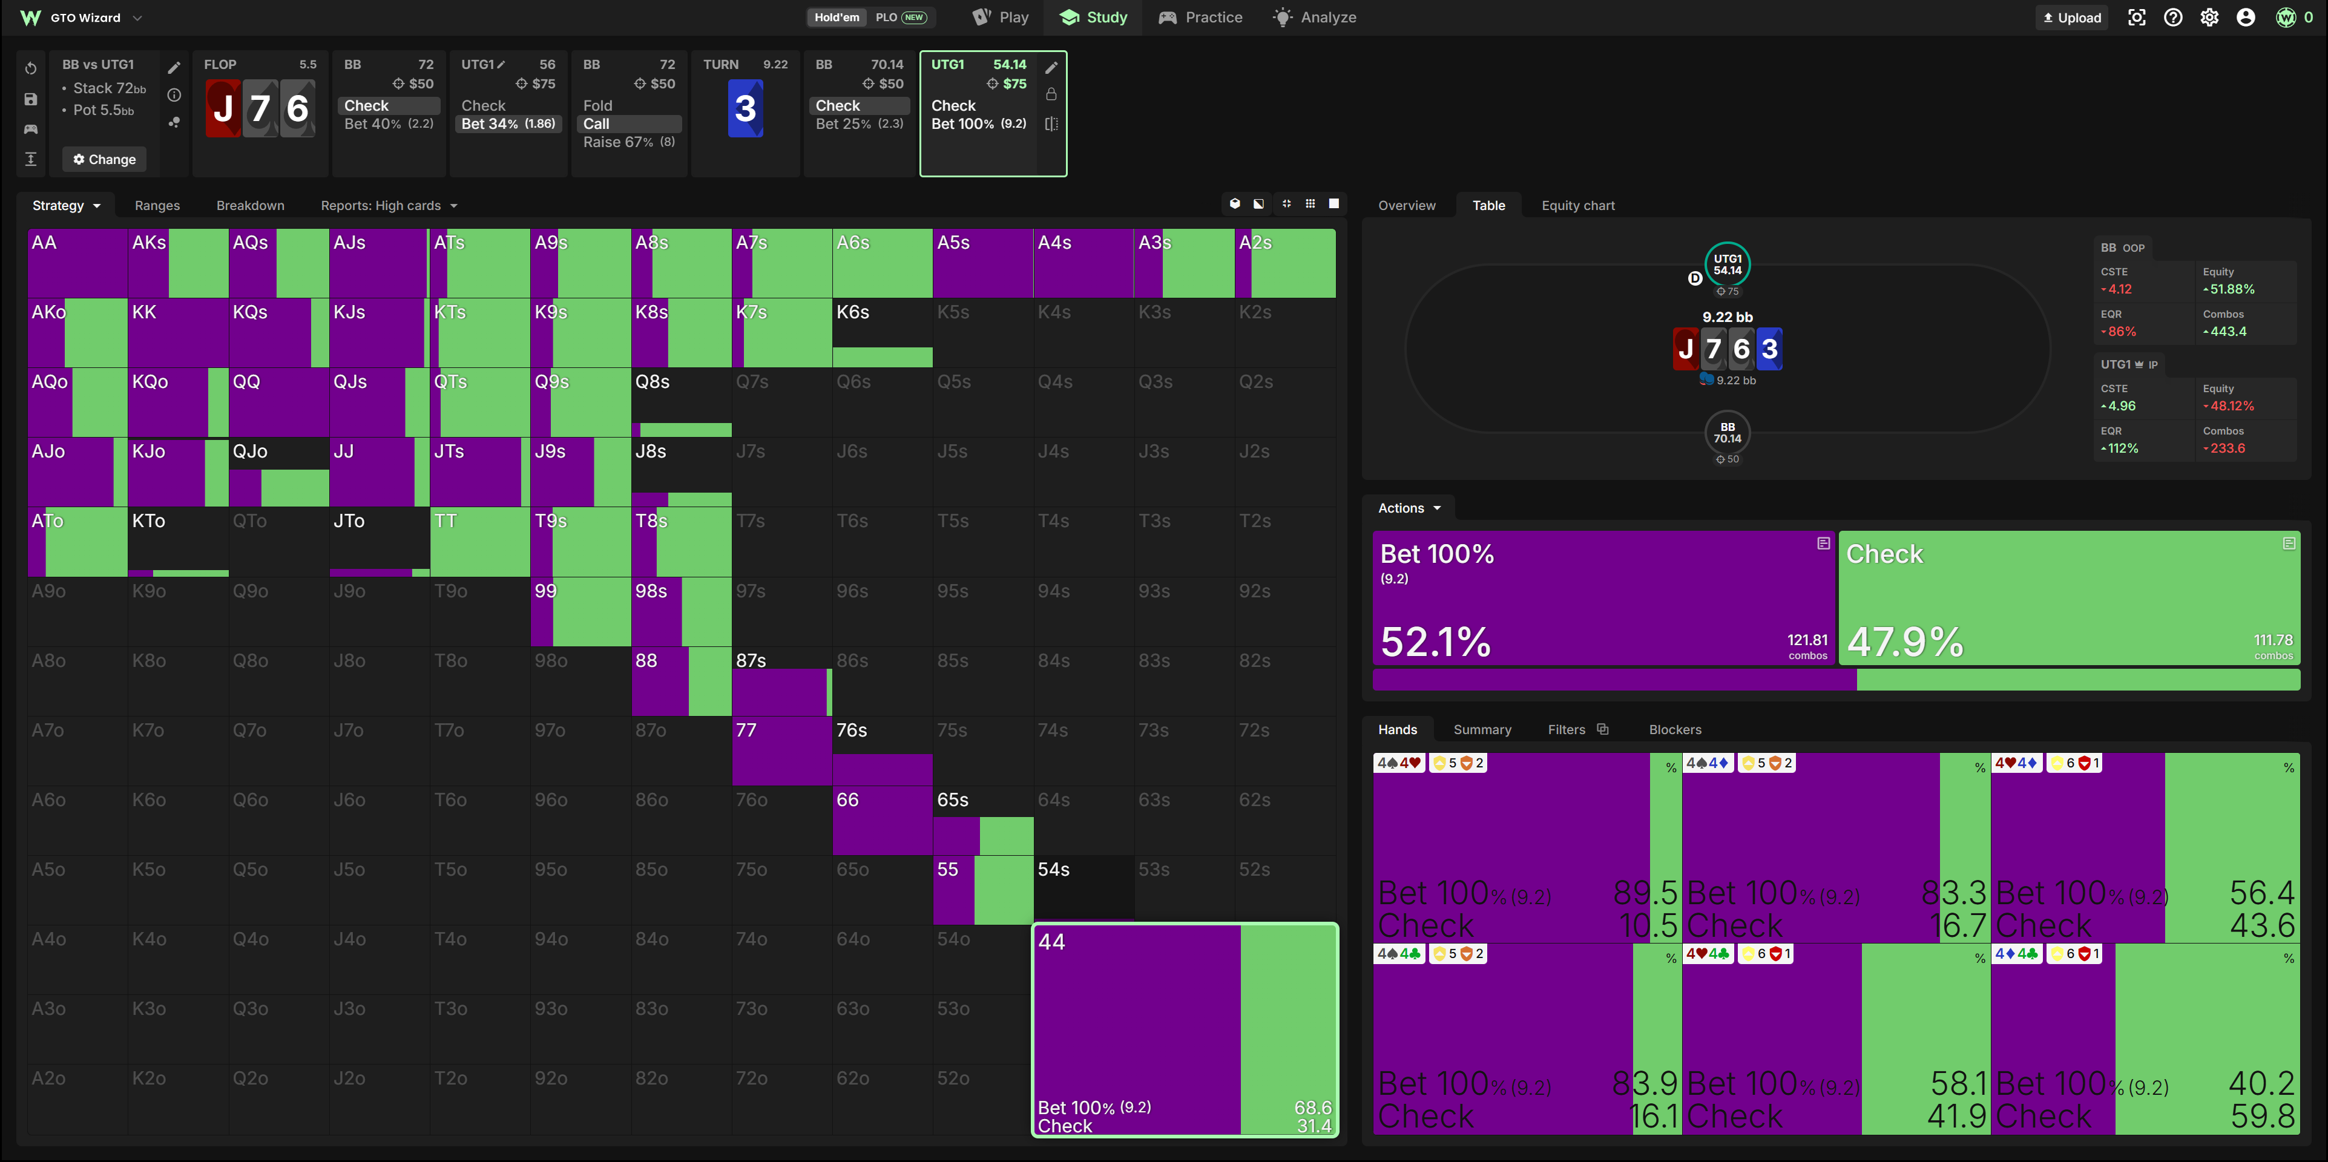Click the three-dots nodes icon under info
Viewport: 2328px width, 1162px height.
pyautogui.click(x=174, y=122)
